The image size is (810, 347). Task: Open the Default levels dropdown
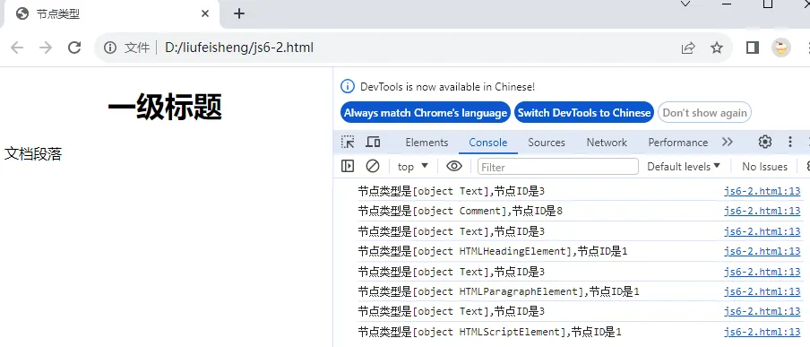coord(684,167)
